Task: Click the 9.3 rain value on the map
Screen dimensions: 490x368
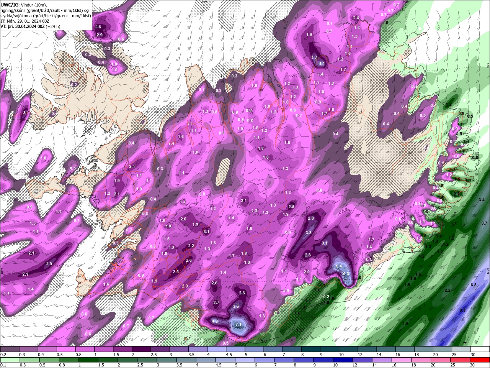Action: pyautogui.click(x=462, y=310)
